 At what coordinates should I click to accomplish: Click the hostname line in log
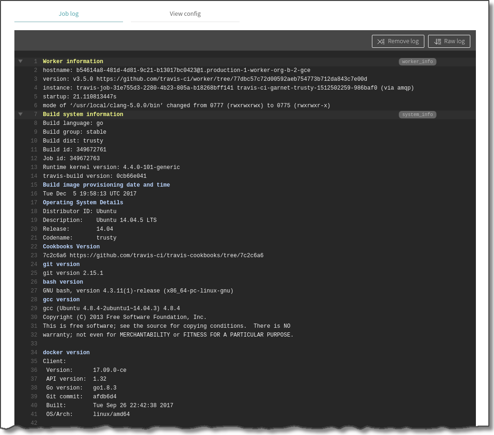point(176,71)
